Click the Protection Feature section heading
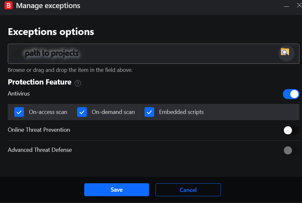Screen dimensions: 302x203 coord(40,82)
